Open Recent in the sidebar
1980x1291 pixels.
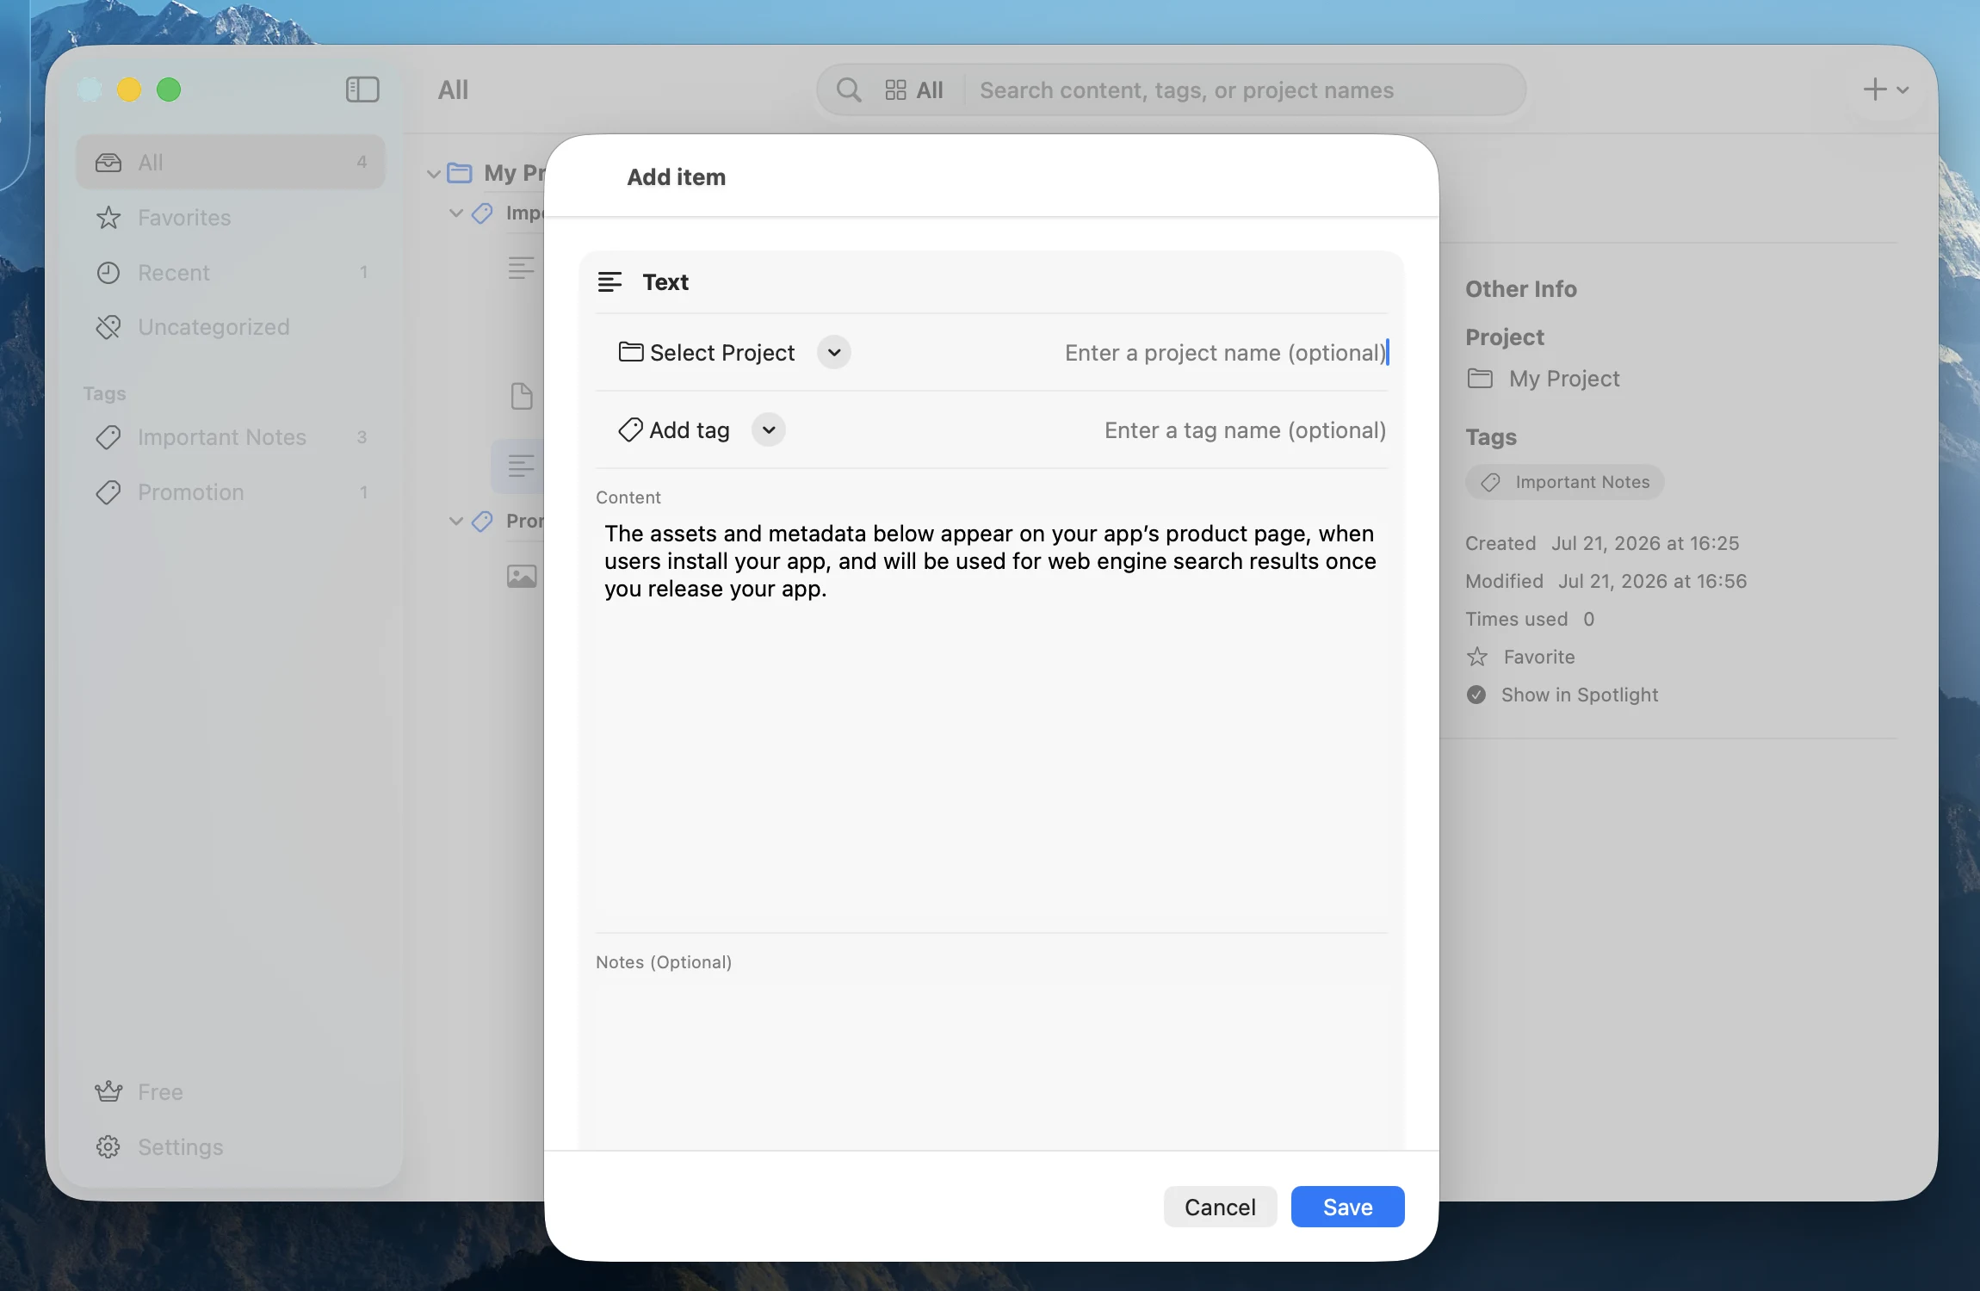coord(230,272)
